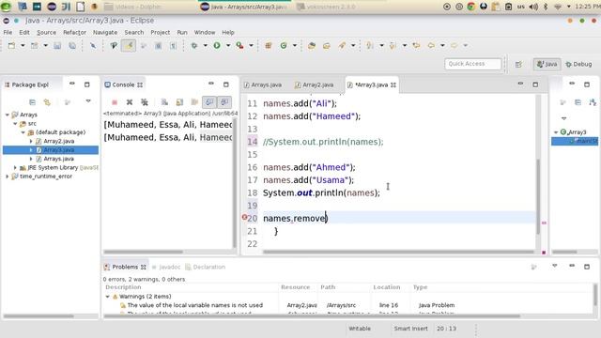Screen dimensions: 601x338
Task: Click the Open Perspective icon
Action: coord(518,65)
